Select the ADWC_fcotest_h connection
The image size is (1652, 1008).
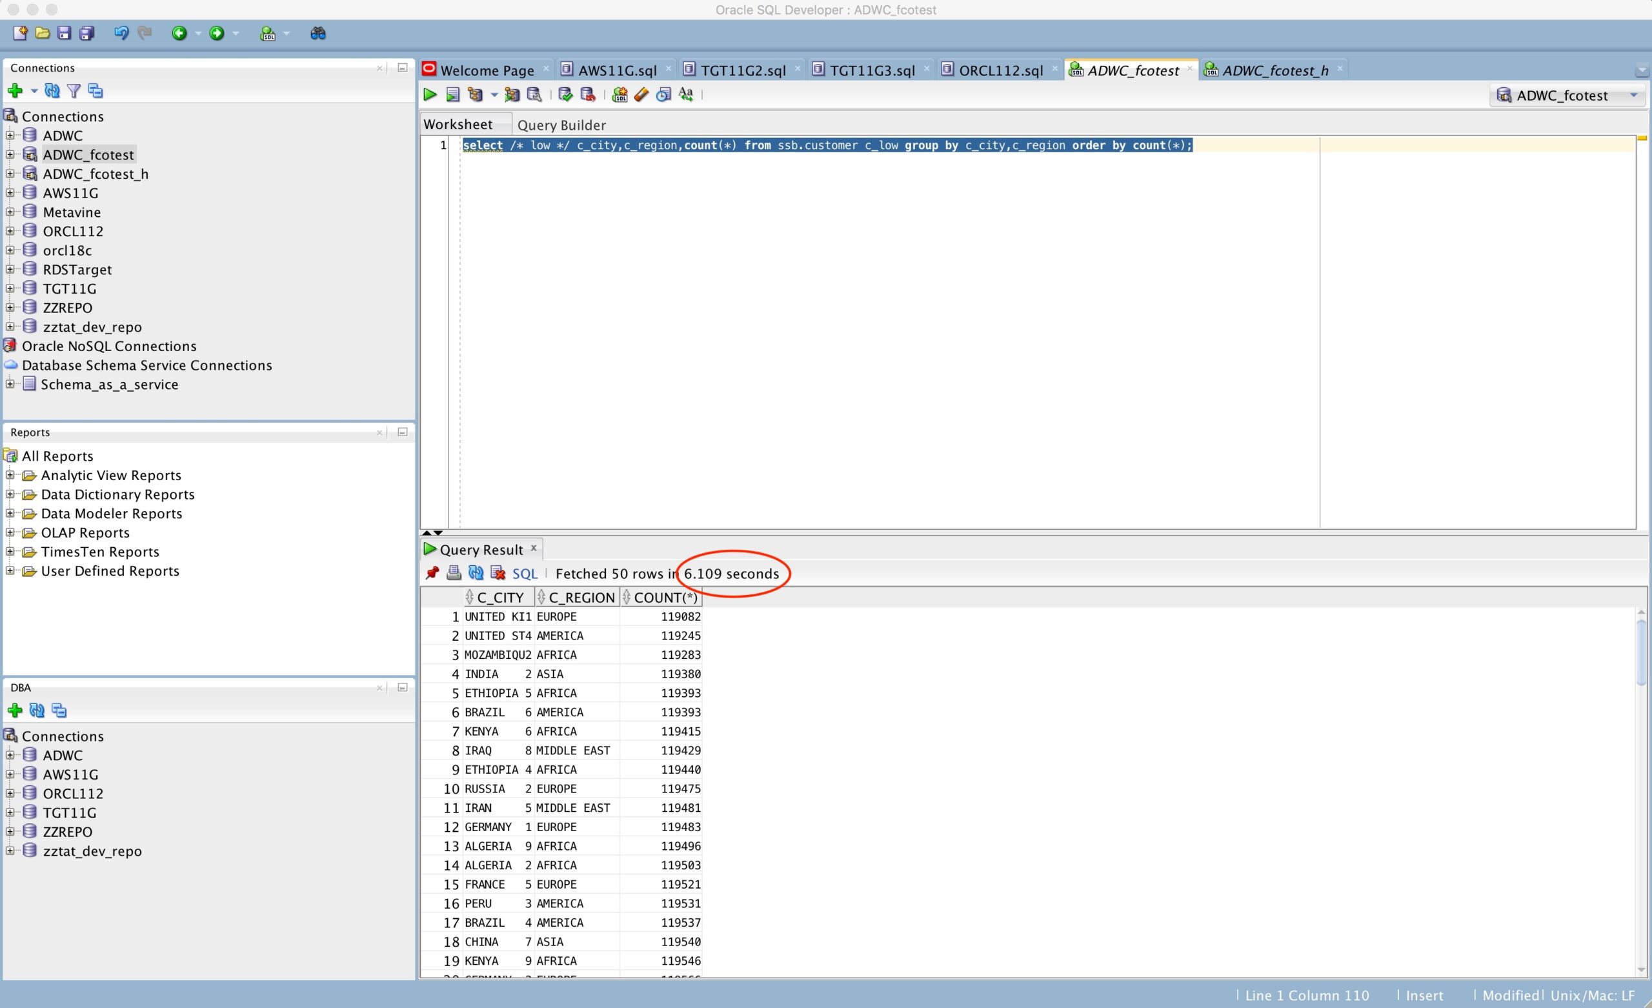[96, 174]
